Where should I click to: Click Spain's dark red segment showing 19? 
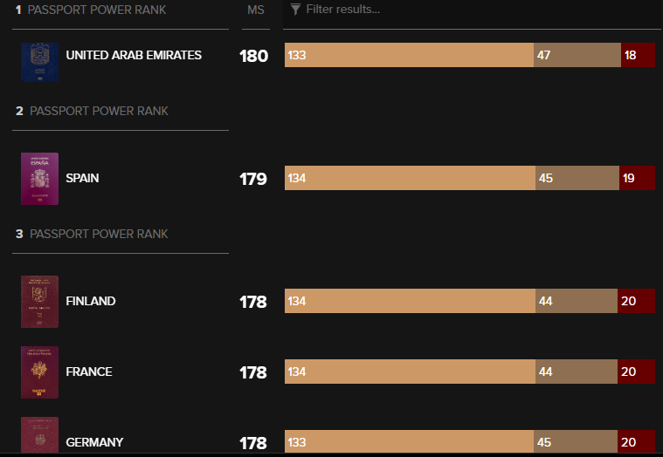637,178
